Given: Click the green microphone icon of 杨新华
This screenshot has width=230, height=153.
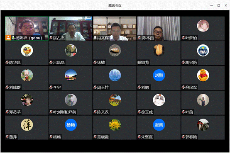Looking at the screenshot, I should pyautogui.click(x=13, y=38).
